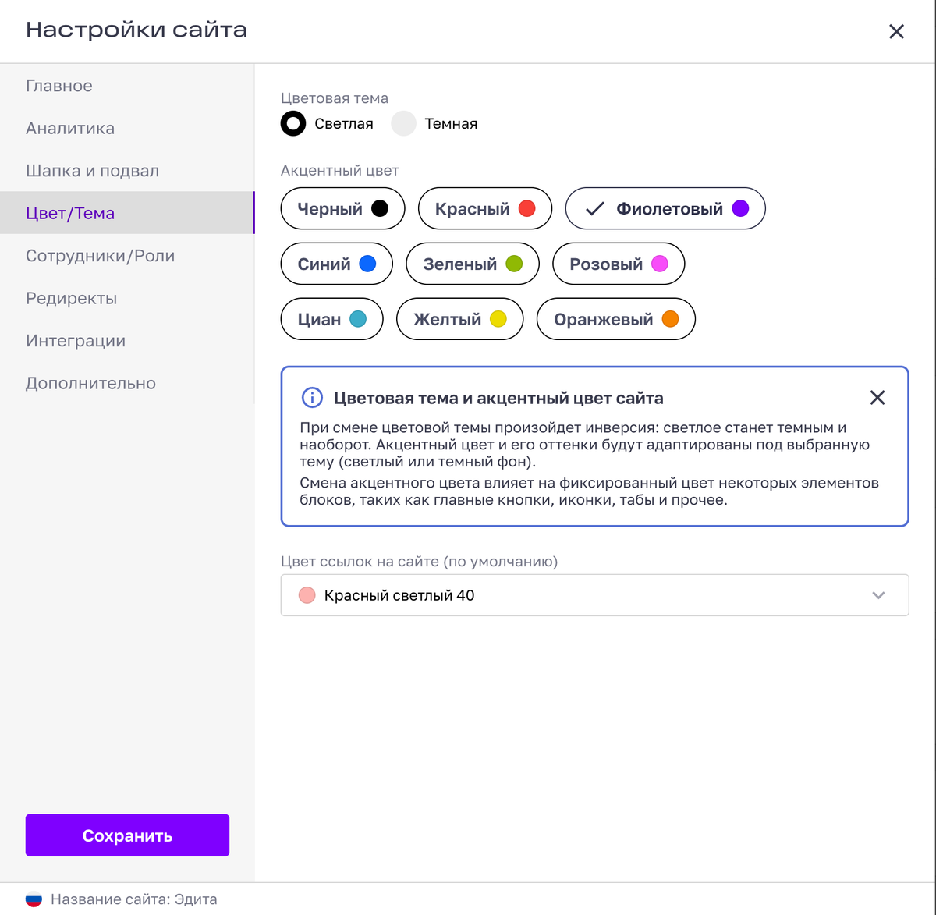The height and width of the screenshot is (915, 936).
Task: Select the Светлая theme radio button
Action: click(x=293, y=123)
